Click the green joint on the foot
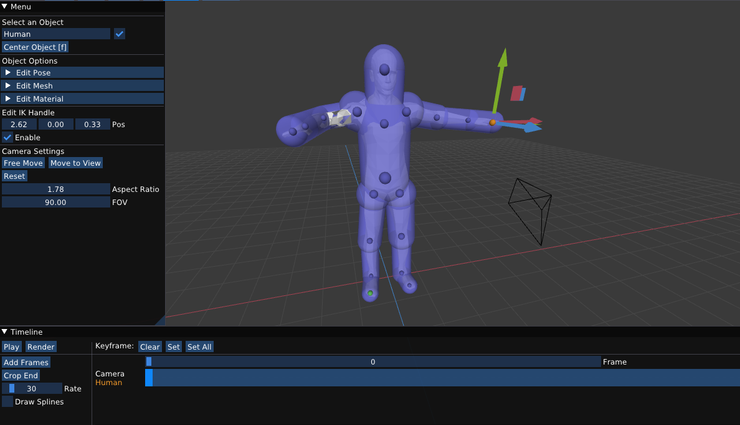The image size is (740, 425). pos(370,293)
